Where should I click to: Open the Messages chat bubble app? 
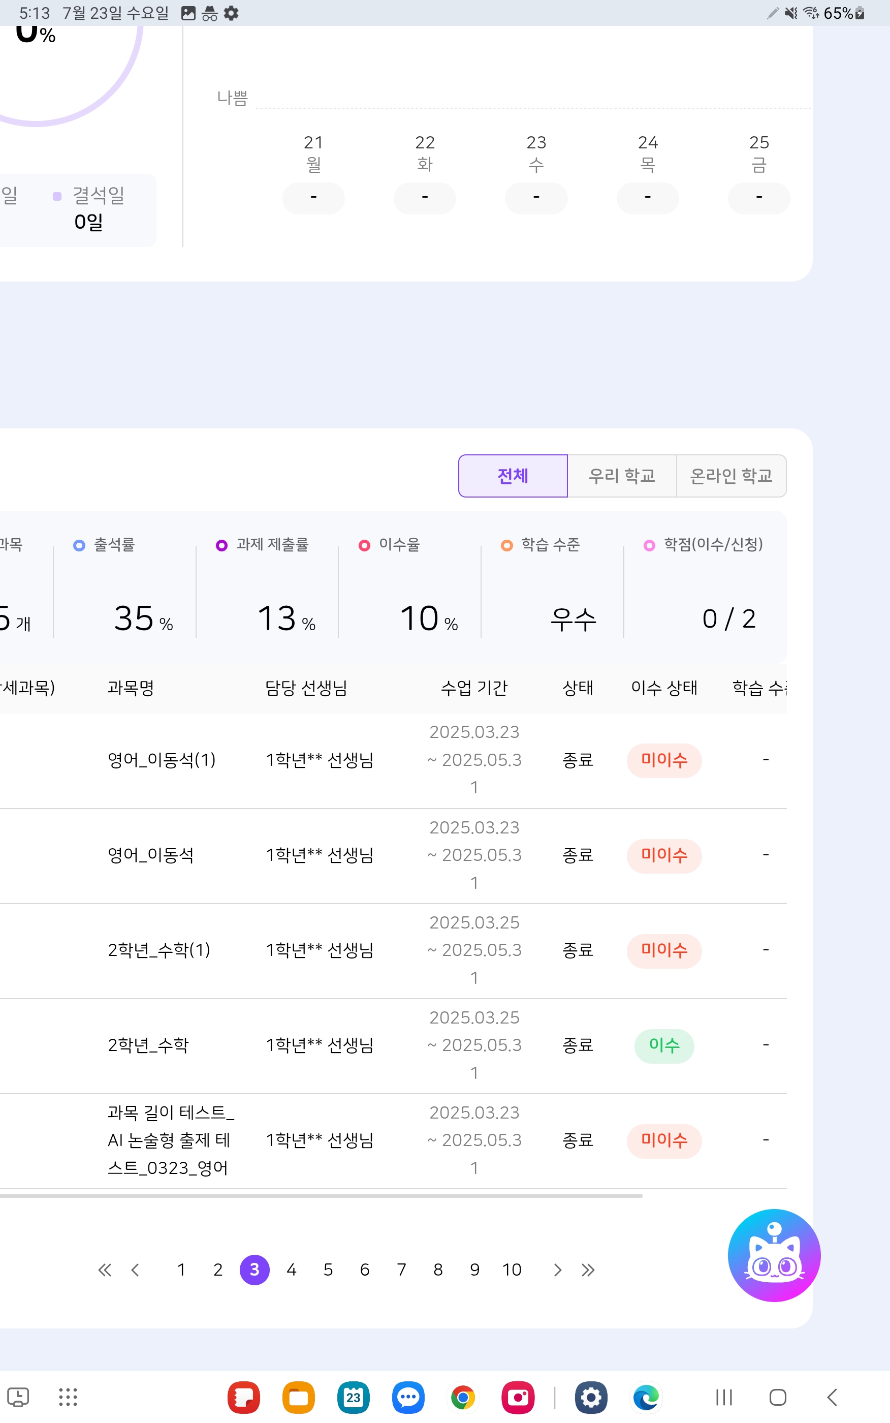408,1397
